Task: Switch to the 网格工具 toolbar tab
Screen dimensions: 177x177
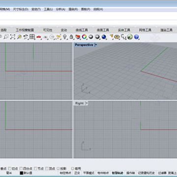Action: [x=145, y=30]
